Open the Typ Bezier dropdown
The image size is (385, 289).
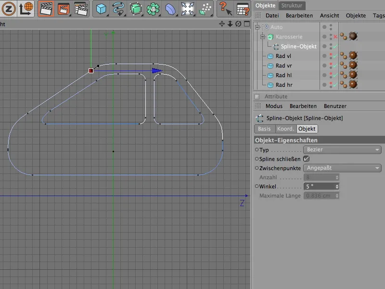(x=342, y=150)
